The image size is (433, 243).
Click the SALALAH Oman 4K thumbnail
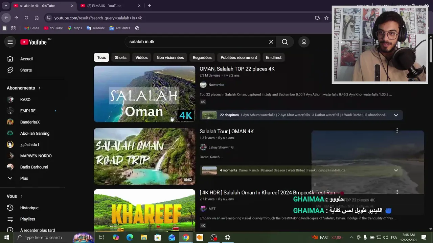144,94
